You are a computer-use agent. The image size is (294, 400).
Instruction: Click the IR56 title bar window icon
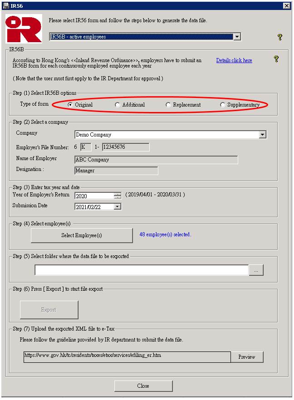point(5,5)
